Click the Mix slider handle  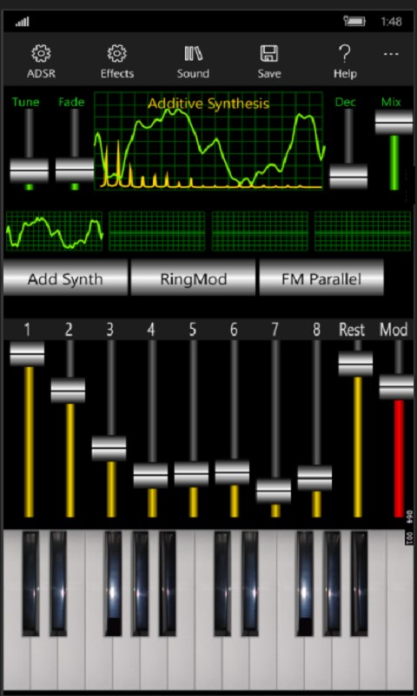coord(394,122)
